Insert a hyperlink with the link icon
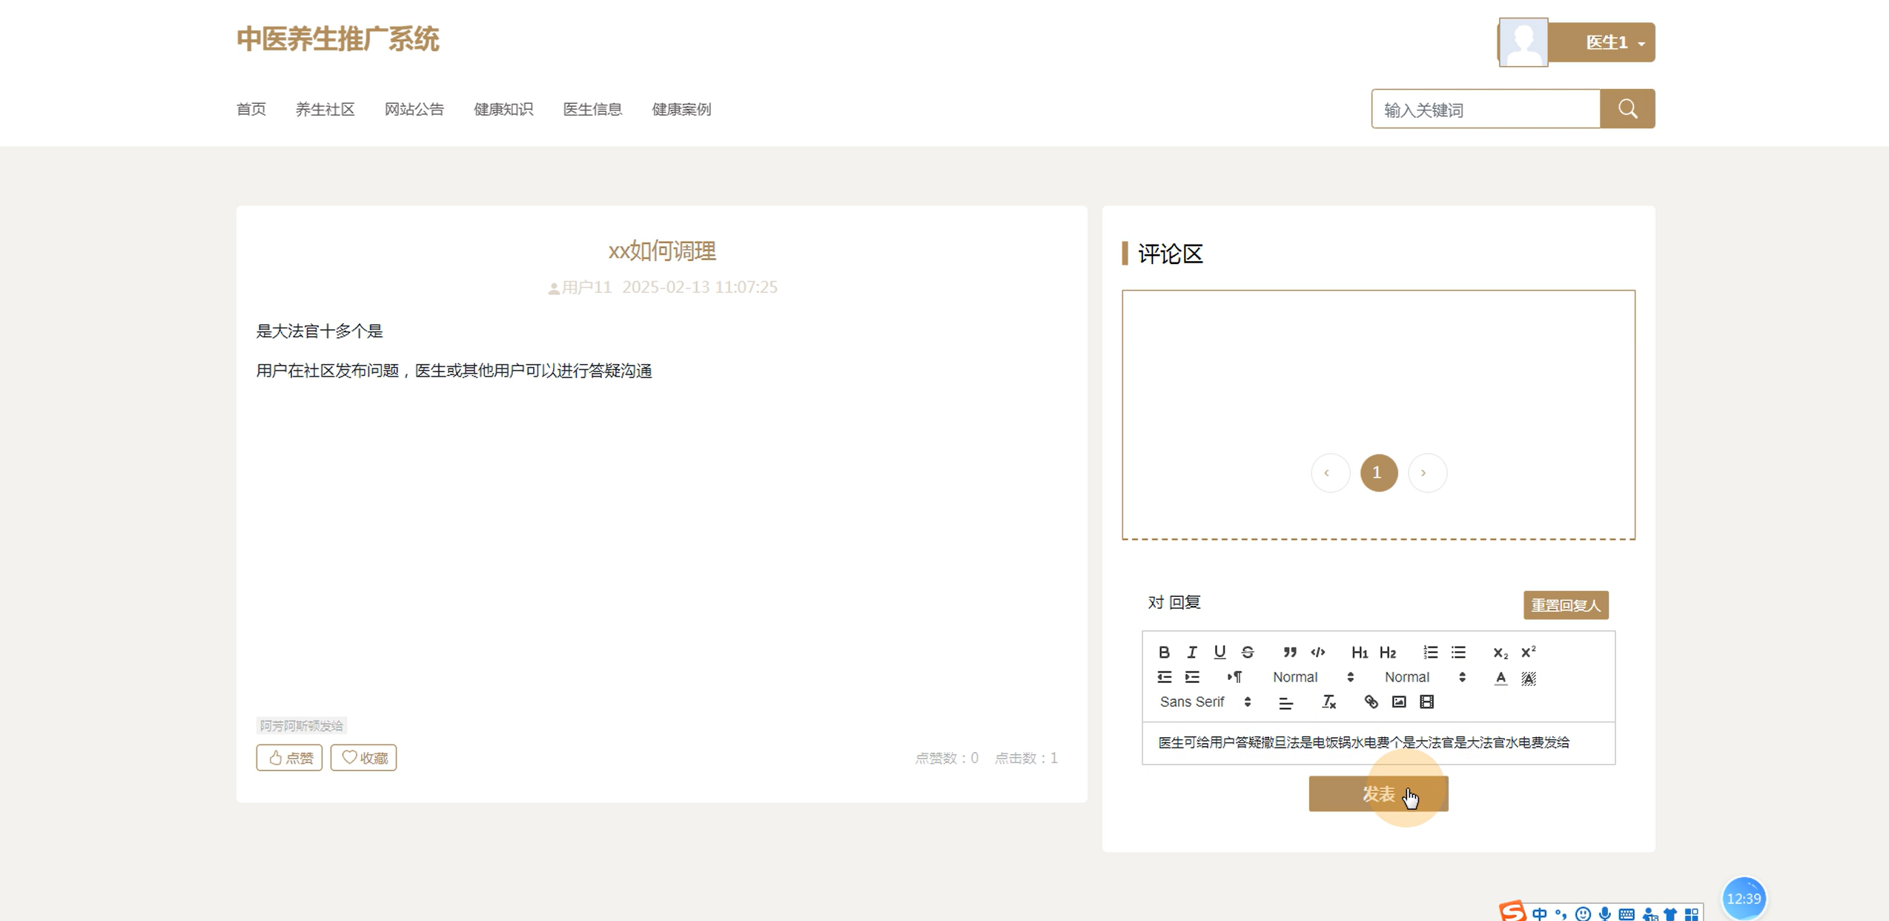Viewport: 1889px width, 921px height. click(1371, 702)
